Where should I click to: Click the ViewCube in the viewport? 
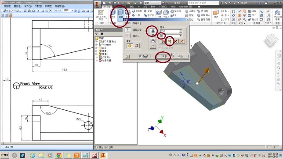(271, 40)
